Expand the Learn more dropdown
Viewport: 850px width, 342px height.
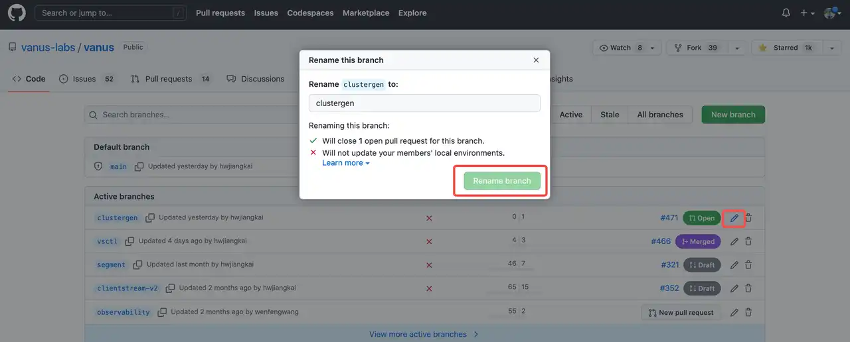coord(346,163)
